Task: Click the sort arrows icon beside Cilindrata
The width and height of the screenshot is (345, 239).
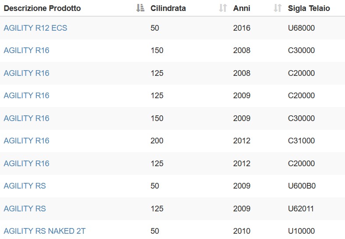Action: 223,8
